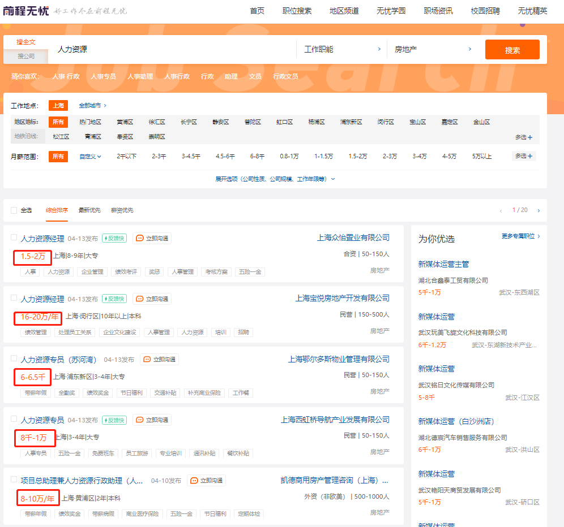Click 立即沟通 icon for 上海西虹桥导航 job
Screen dimensions: 564x527
click(140, 420)
